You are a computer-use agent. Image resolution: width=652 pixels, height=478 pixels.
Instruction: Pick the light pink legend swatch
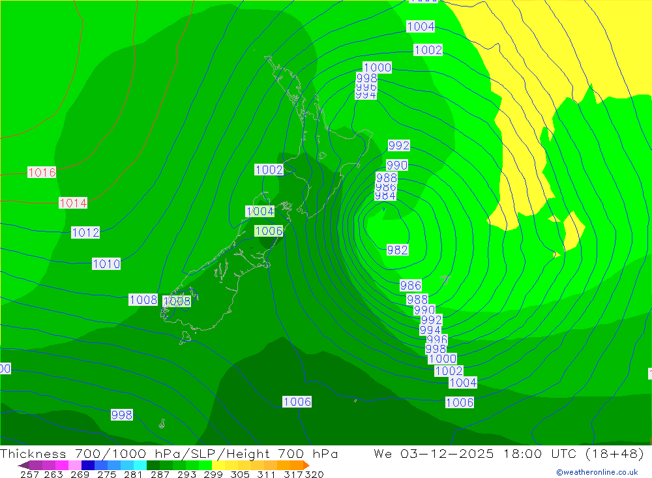[74, 465]
